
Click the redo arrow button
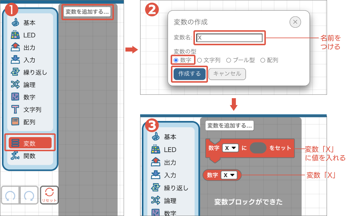(x=29, y=195)
